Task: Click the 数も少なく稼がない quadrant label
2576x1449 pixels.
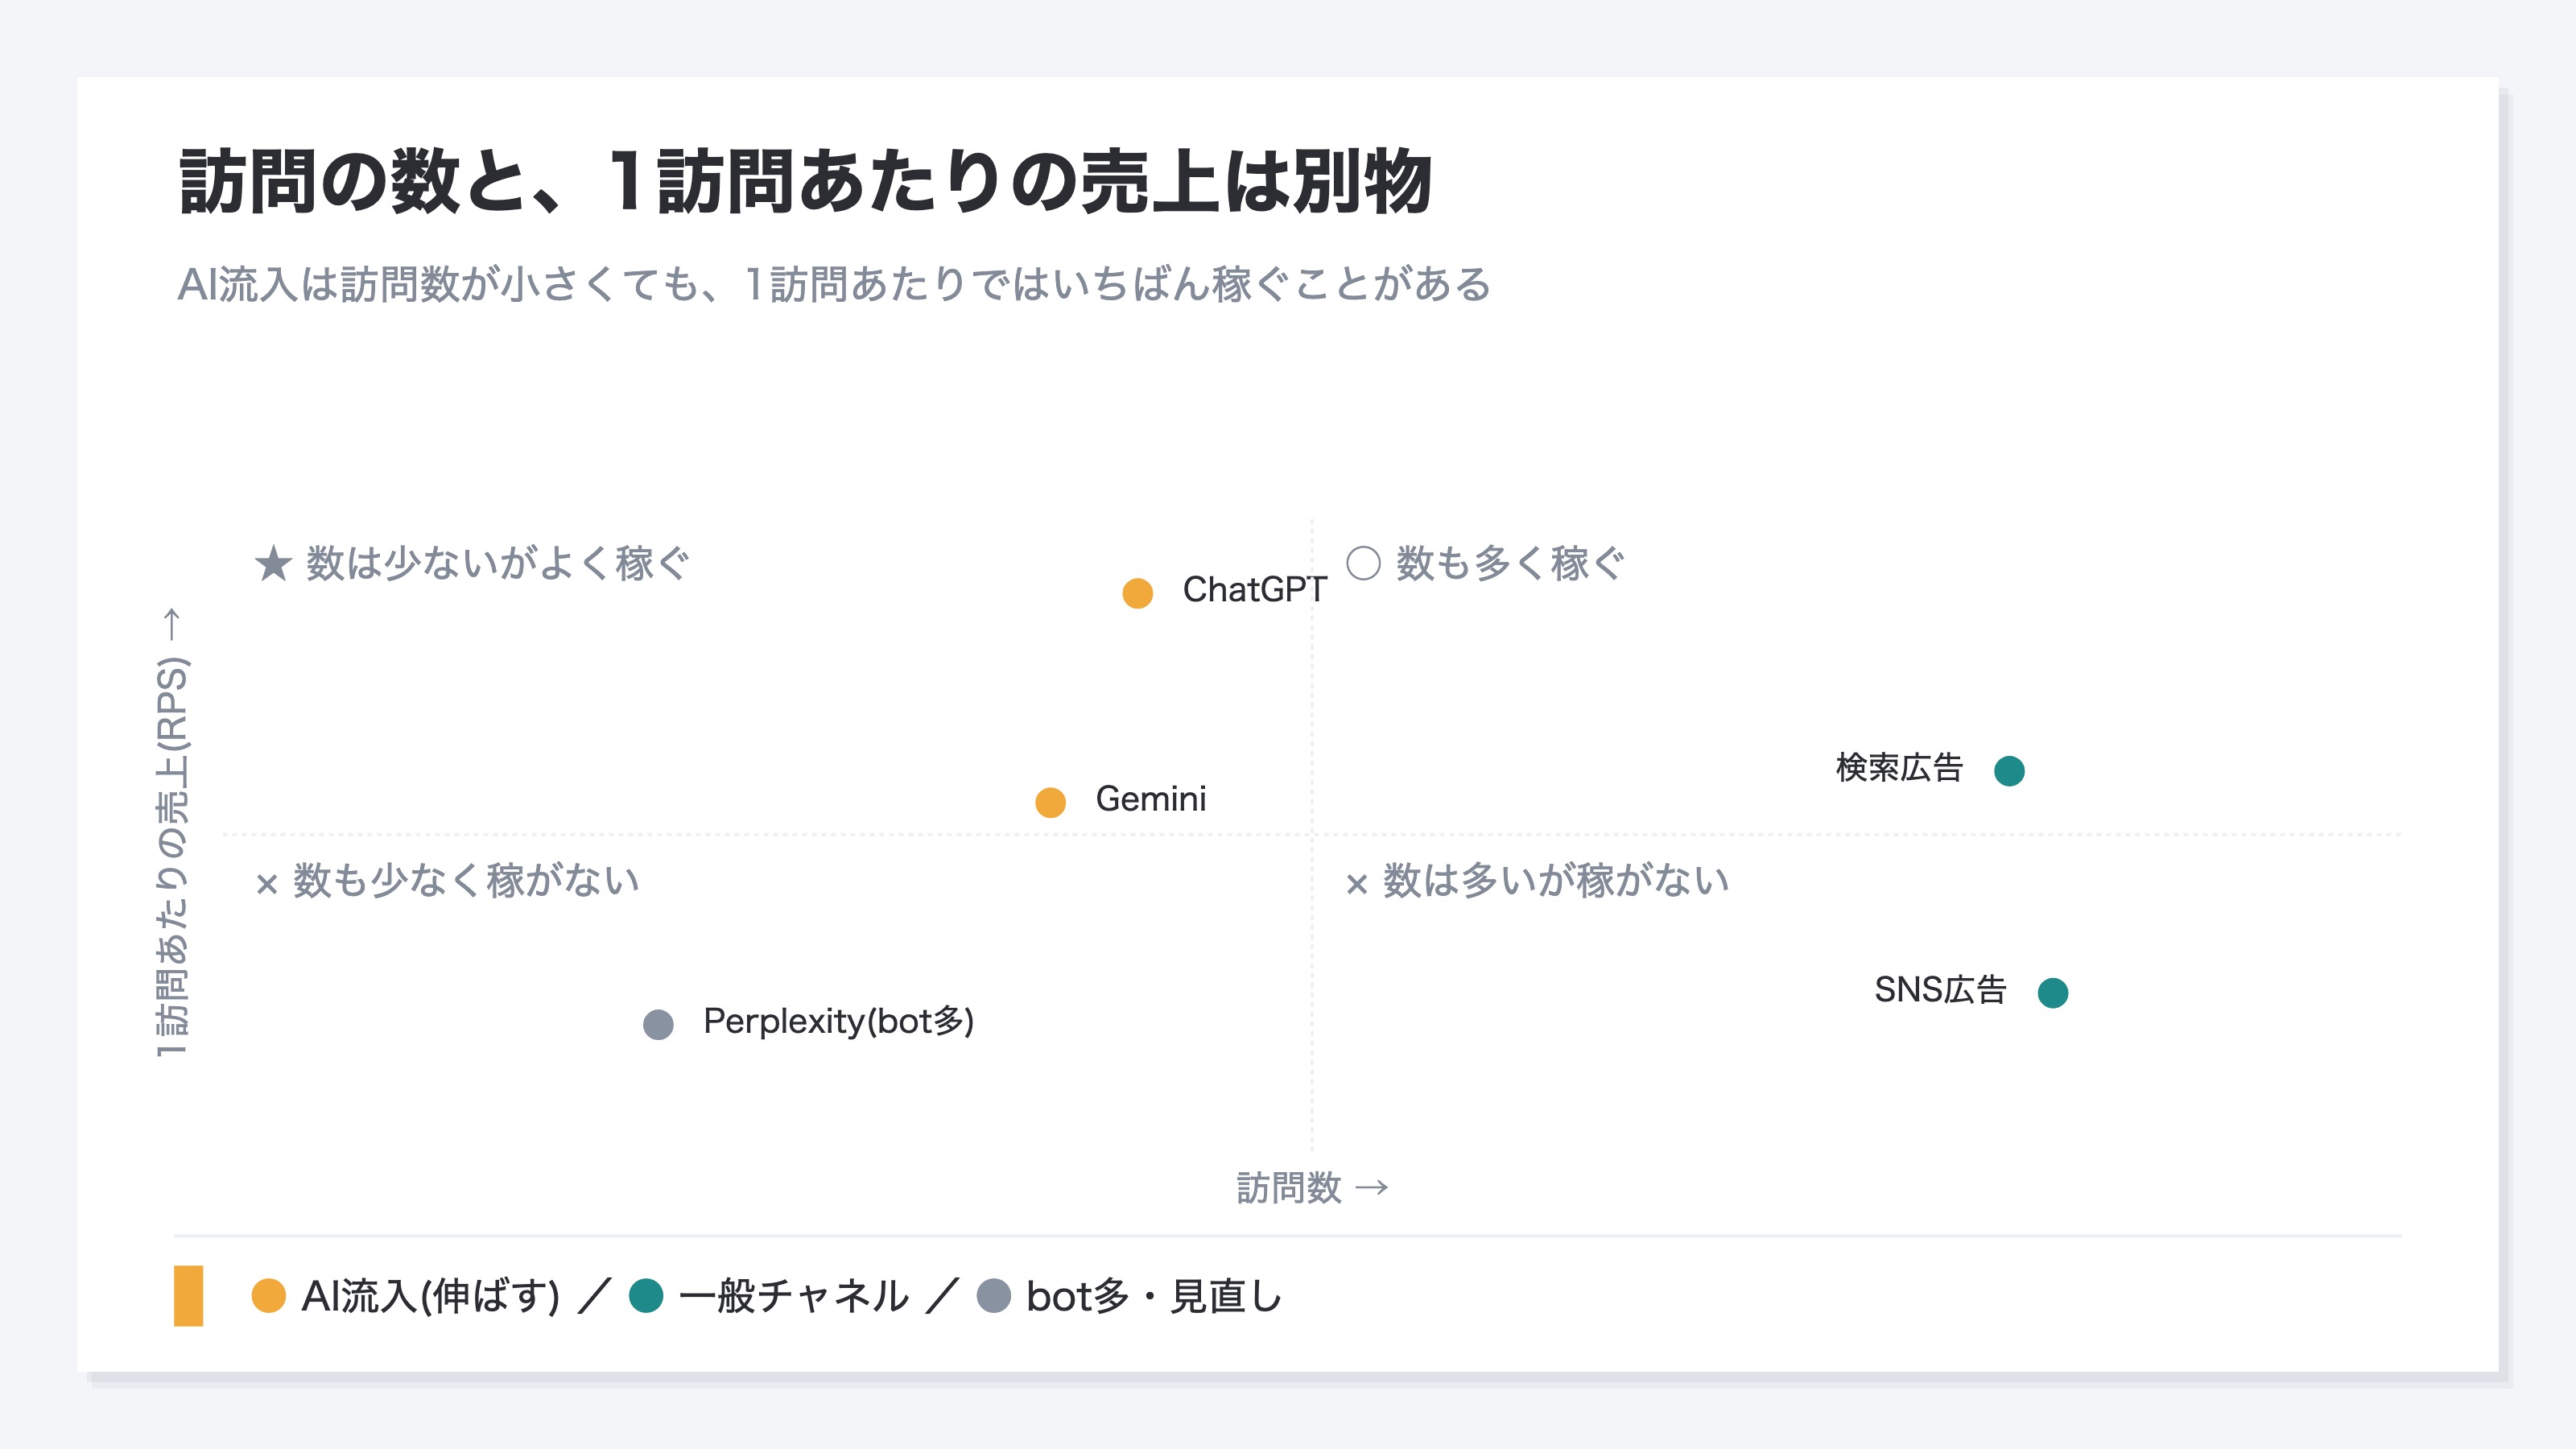Action: pyautogui.click(x=466, y=881)
